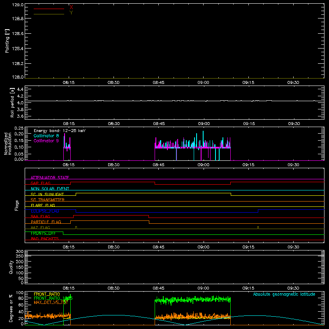Click the 128.6 tick on Pointing axis
Viewport: 329px width, 329px height.
tap(18, 34)
